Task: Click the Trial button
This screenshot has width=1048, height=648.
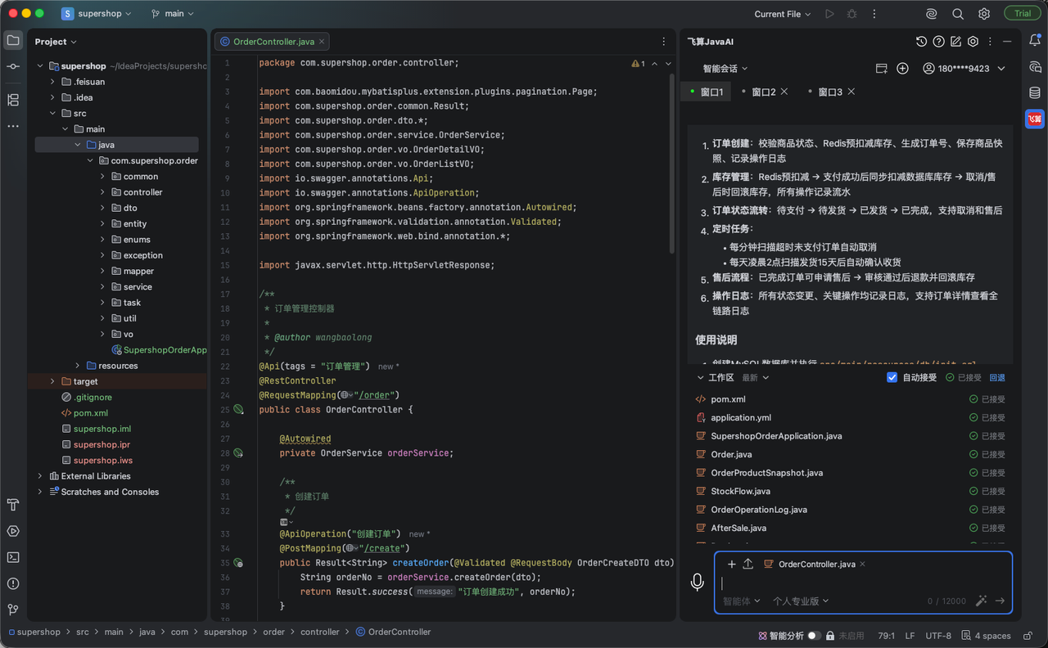Action: click(1023, 14)
